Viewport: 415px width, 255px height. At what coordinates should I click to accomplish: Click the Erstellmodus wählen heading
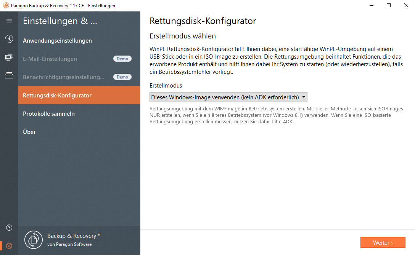click(183, 36)
